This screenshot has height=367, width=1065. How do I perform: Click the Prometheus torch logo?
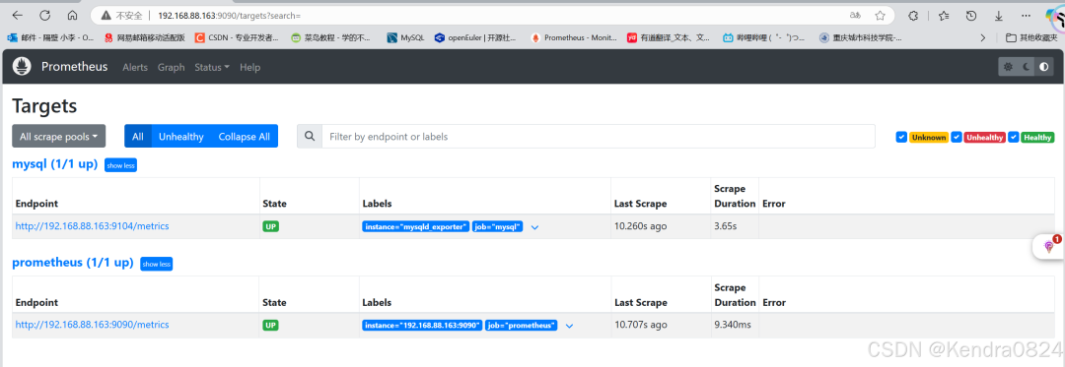[22, 66]
